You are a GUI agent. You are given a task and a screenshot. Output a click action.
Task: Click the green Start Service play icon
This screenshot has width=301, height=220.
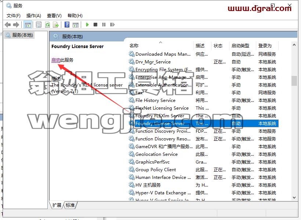click(x=87, y=25)
